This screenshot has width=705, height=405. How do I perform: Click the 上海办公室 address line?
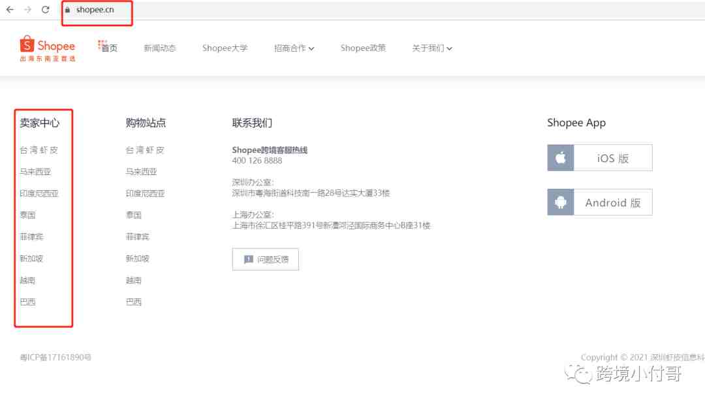[331, 225]
